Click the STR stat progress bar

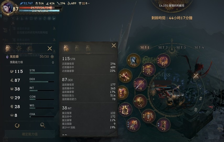(42, 73)
